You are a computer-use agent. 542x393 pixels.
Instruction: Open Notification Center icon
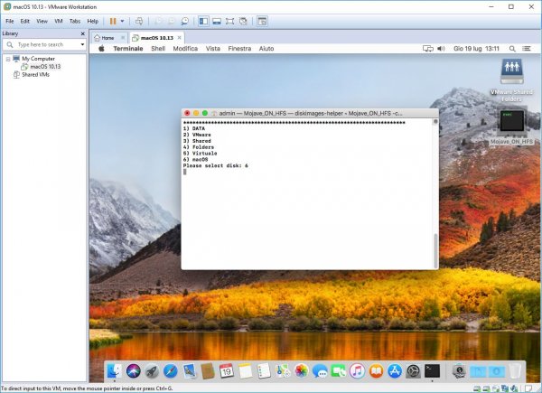pos(527,49)
